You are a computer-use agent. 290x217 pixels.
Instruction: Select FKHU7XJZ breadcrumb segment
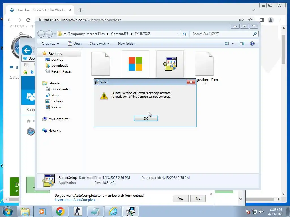[x=142, y=34]
